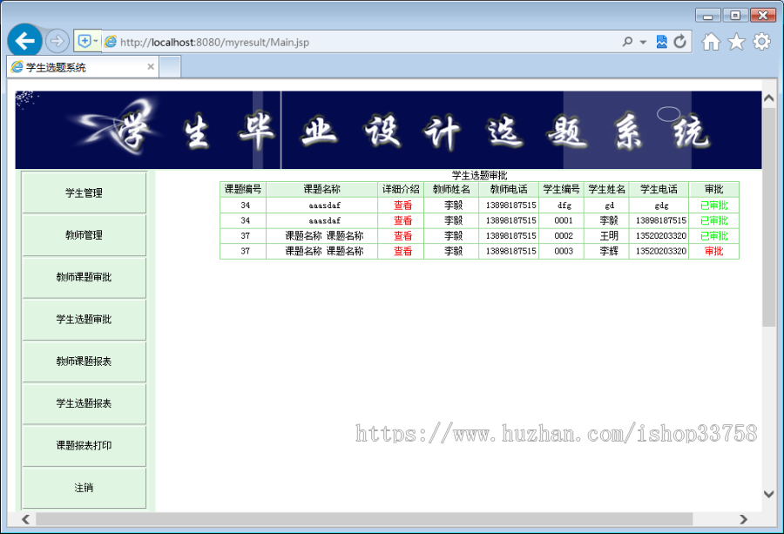Click horizontal scrollbar left arrow
784x534 pixels.
26,519
